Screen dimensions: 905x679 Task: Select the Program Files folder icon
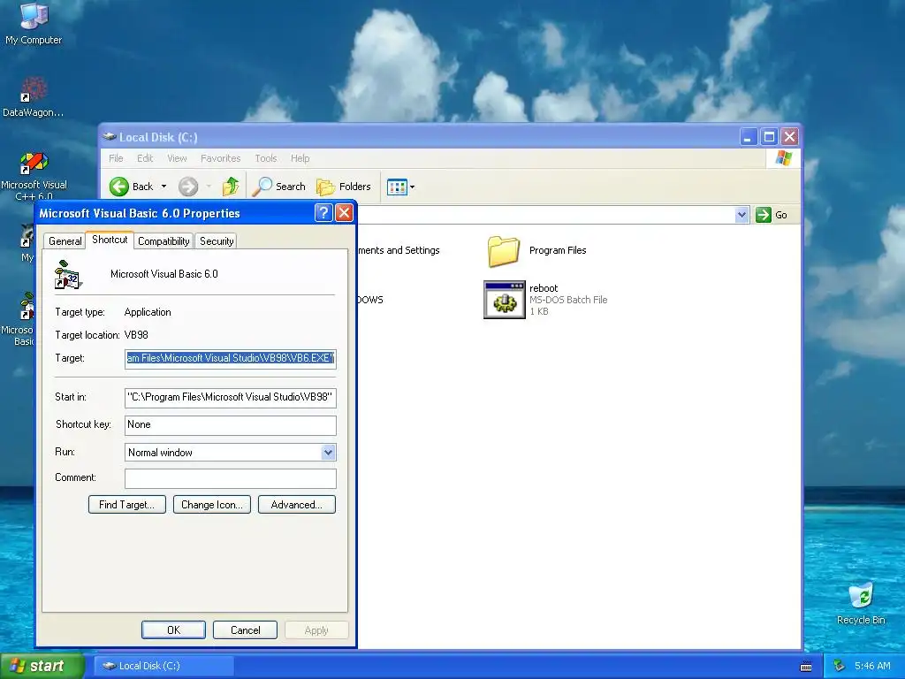[503, 251]
